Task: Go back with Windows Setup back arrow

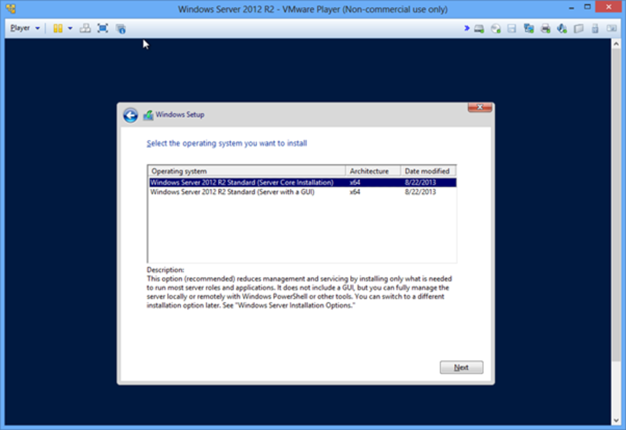Action: click(x=130, y=115)
